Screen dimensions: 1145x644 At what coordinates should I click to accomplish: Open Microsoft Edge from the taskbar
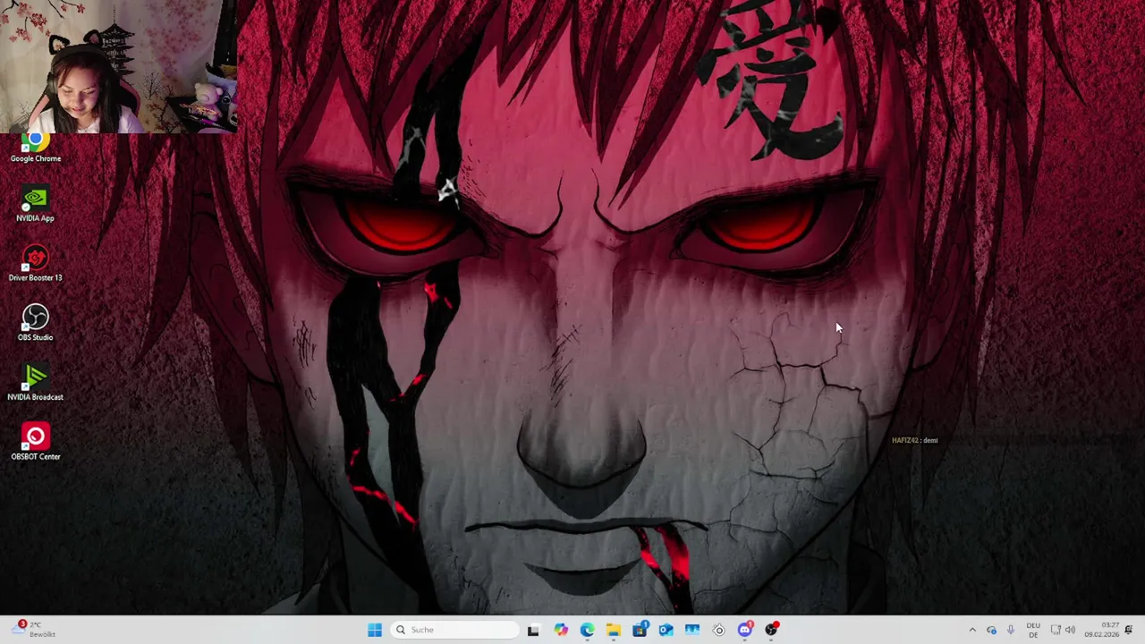(587, 630)
